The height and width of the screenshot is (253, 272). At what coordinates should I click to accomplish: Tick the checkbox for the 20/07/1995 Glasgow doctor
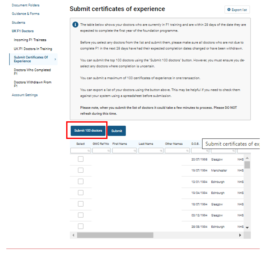(x=81, y=159)
